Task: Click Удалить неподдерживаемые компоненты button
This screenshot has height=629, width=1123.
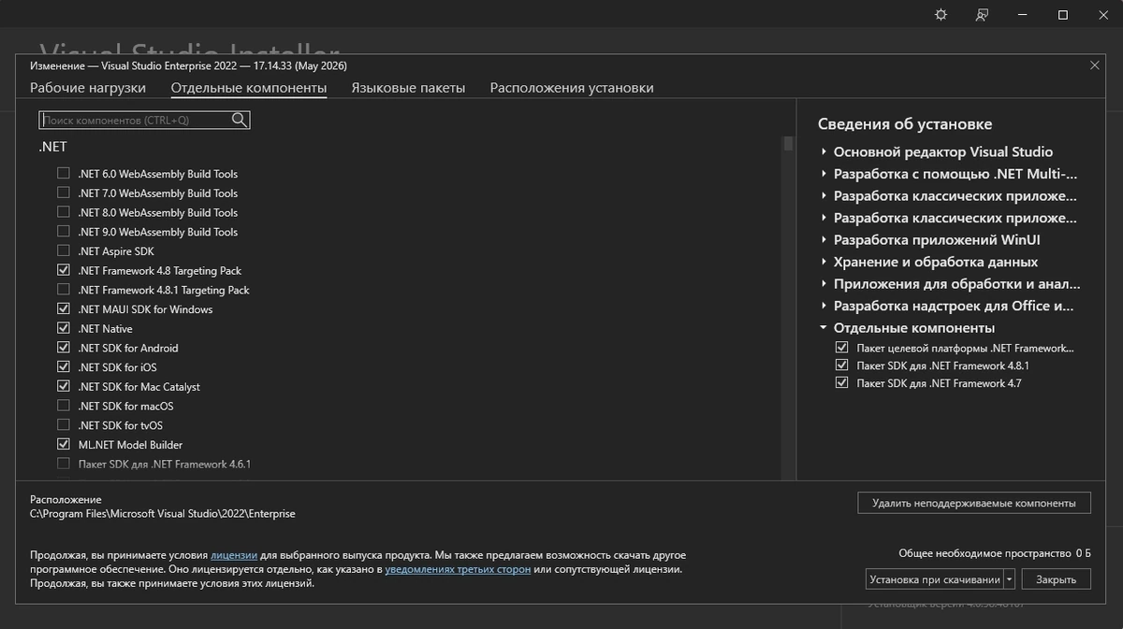Action: [x=974, y=503]
